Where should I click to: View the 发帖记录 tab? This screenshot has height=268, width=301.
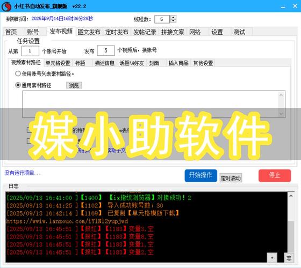point(145,32)
